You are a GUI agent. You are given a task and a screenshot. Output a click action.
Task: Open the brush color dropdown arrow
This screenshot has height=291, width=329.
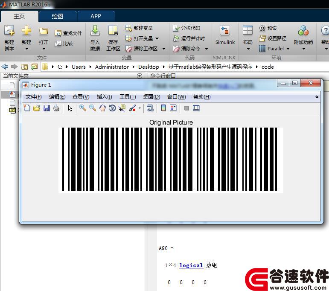[x=140, y=108]
